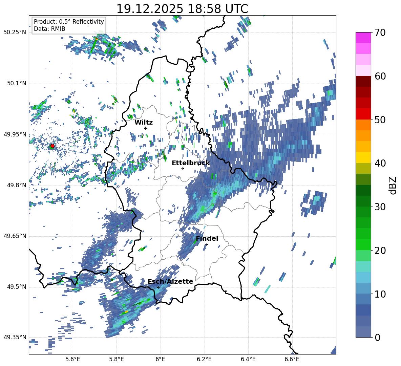Click the Wiltz city label
The height and width of the screenshot is (366, 401).
coord(144,123)
